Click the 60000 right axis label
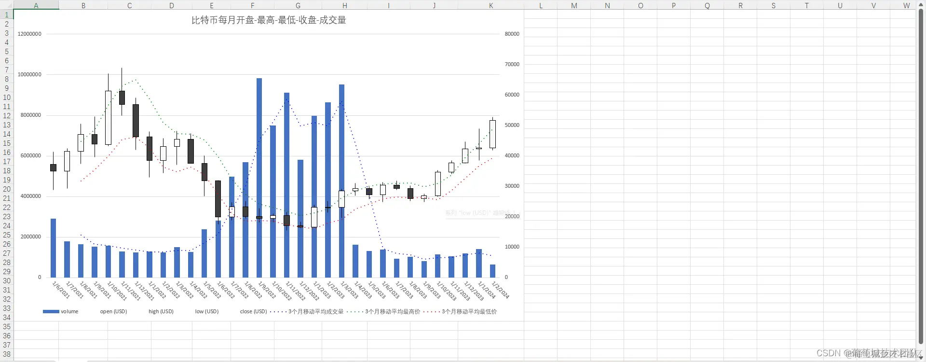 pyautogui.click(x=512, y=95)
